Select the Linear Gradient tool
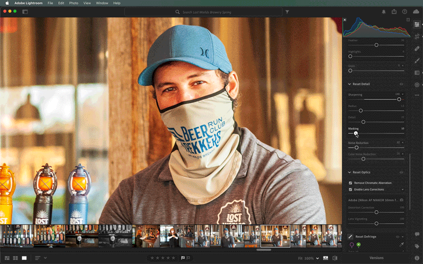 click(x=417, y=73)
